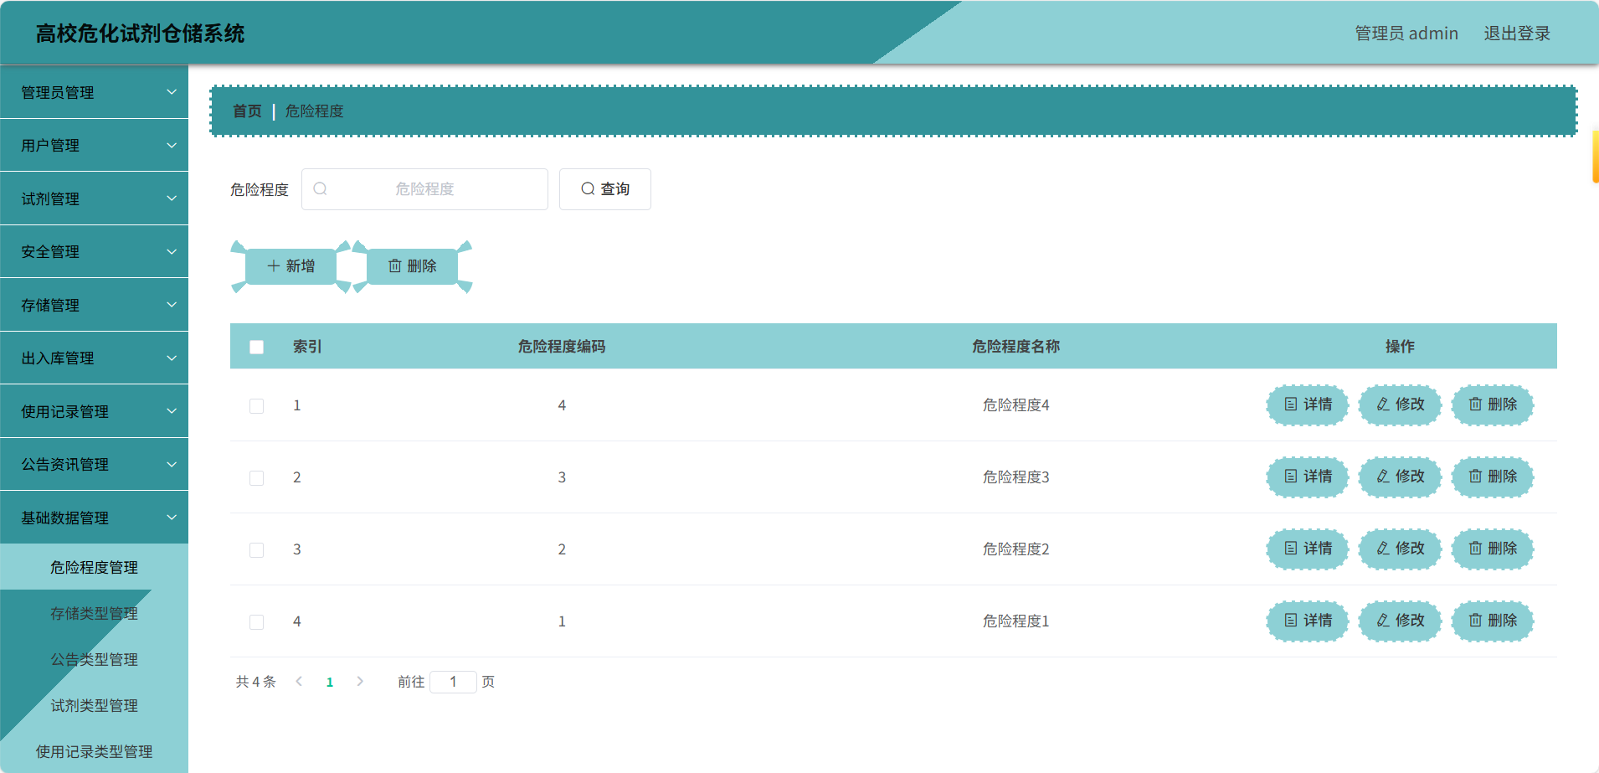1599x773 pixels.
Task: Click the 危险程度名称 column header
Action: [1015, 346]
